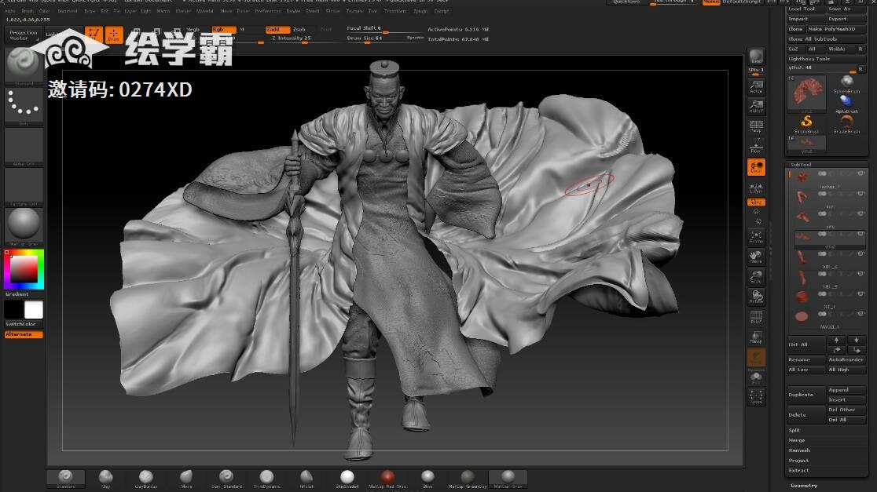
Task: Click the Duplicate subtool button
Action: point(805,395)
